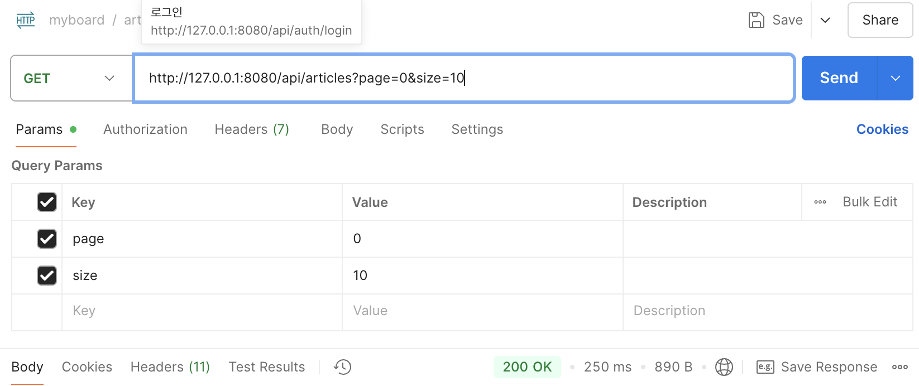The height and width of the screenshot is (386, 919).
Task: Click the globe network info icon
Action: pyautogui.click(x=724, y=367)
